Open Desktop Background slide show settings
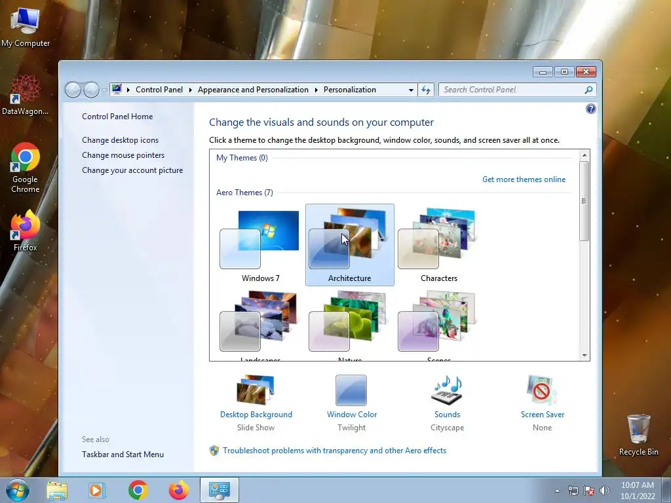This screenshot has width=671, height=503. pyautogui.click(x=256, y=403)
